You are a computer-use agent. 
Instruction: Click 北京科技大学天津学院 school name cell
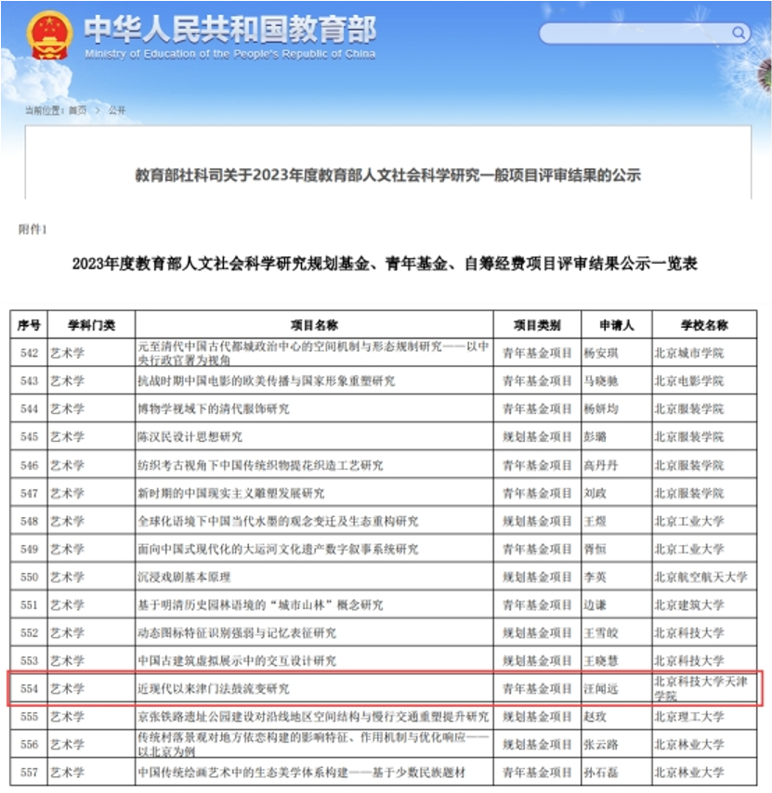click(x=699, y=685)
